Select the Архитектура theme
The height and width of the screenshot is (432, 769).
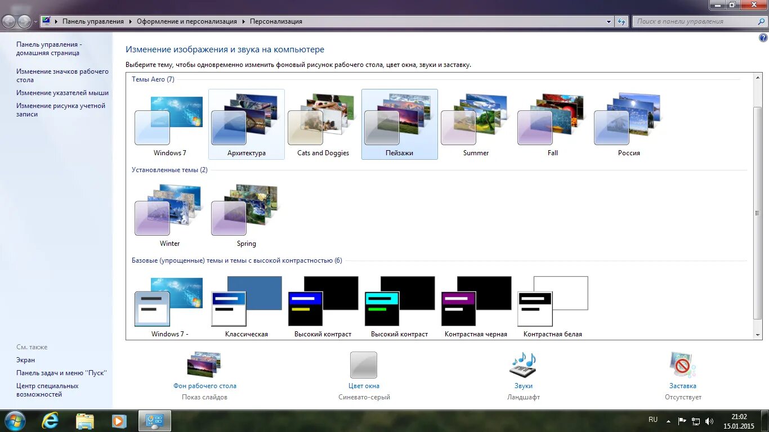(x=247, y=125)
